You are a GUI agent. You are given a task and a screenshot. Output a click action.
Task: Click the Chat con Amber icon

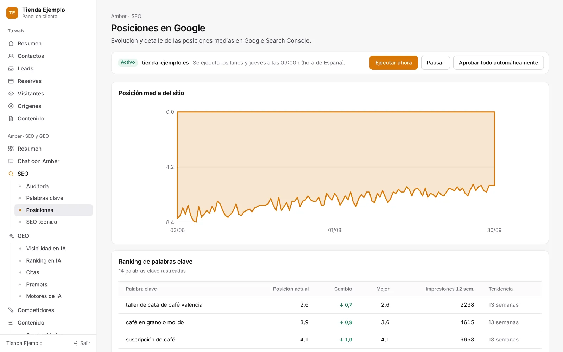coord(11,161)
